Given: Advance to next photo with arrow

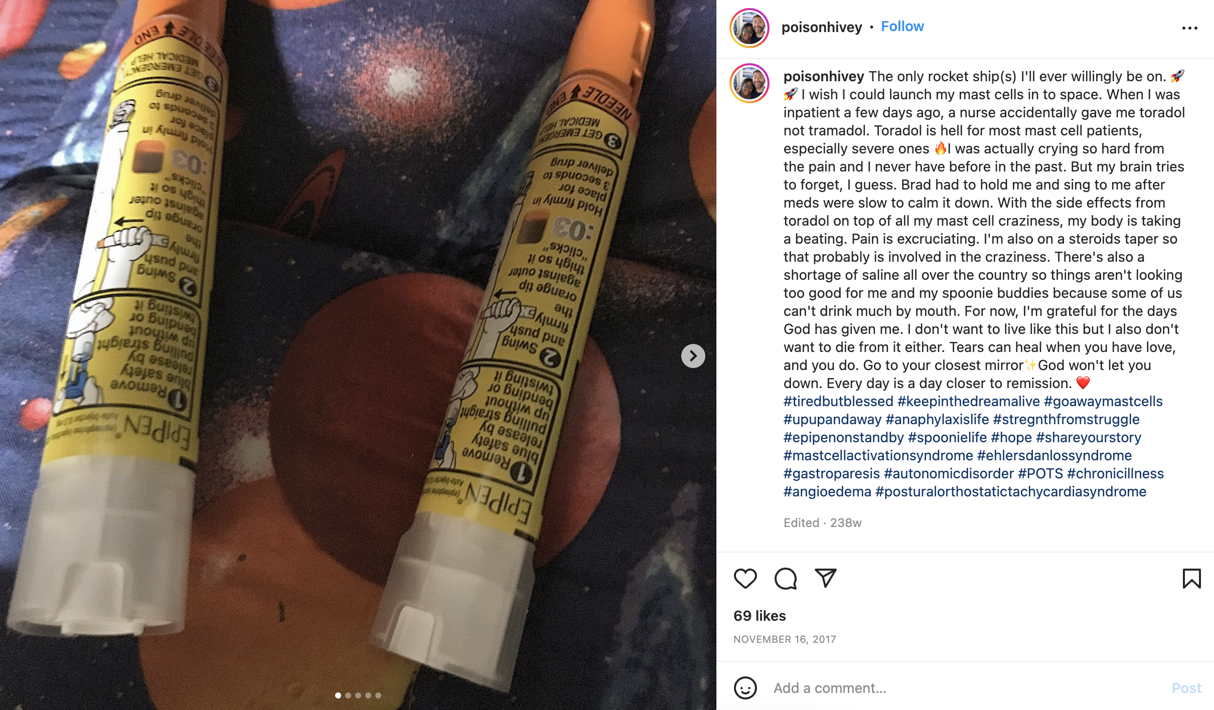Looking at the screenshot, I should 693,356.
